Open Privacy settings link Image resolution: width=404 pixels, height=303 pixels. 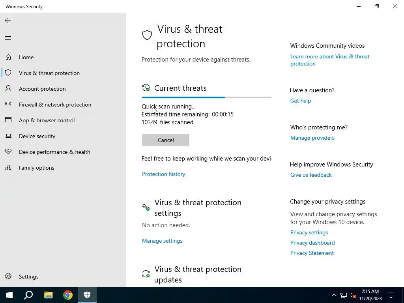click(309, 232)
